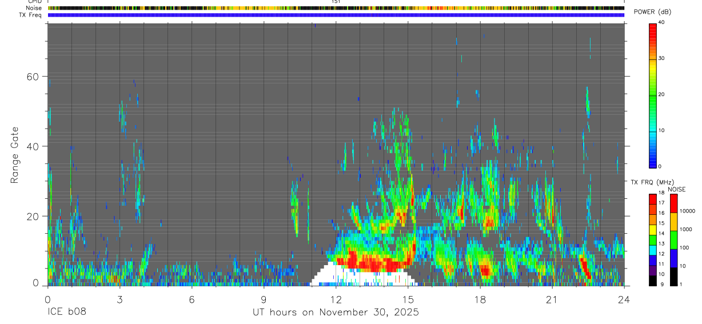This screenshot has height=324, width=702.
Task: Click the 15 tick on UT hours axis
Action: pos(408,299)
